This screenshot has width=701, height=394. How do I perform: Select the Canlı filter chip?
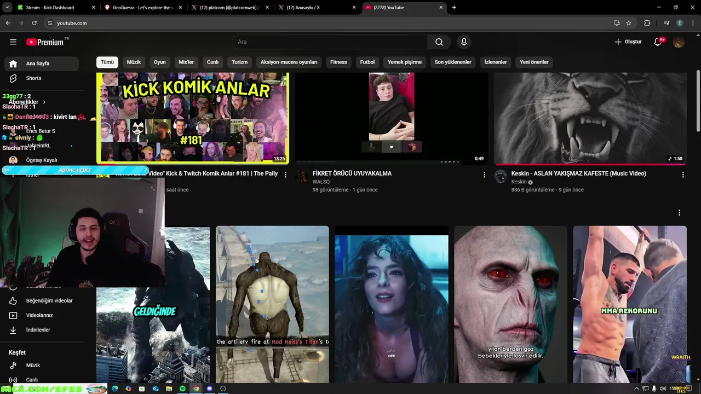pos(212,62)
